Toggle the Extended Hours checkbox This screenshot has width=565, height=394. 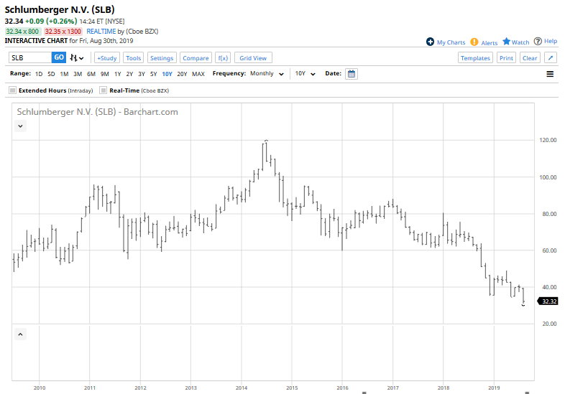click(x=13, y=90)
